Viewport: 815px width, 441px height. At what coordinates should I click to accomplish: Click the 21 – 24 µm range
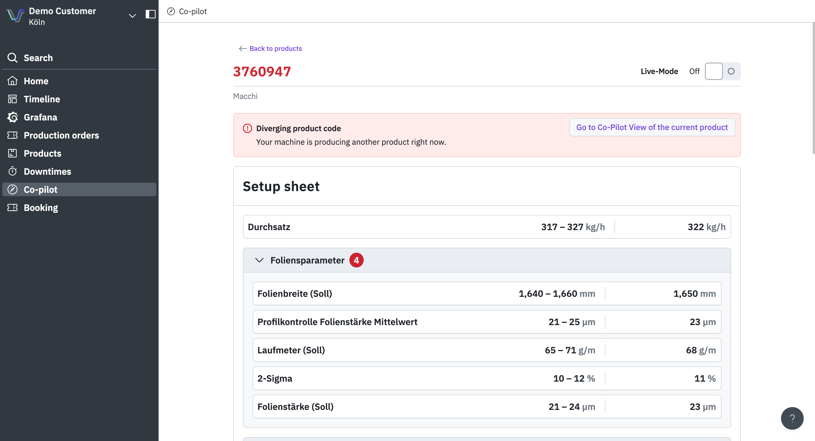572,407
